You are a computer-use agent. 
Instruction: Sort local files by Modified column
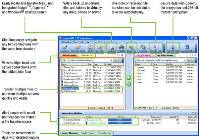(113, 64)
